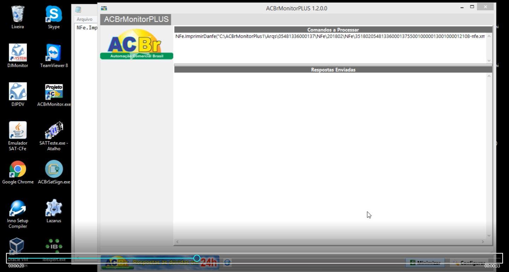The image size is (509, 272).
Task: Open the Skype desktop shortcut
Action: click(x=54, y=17)
